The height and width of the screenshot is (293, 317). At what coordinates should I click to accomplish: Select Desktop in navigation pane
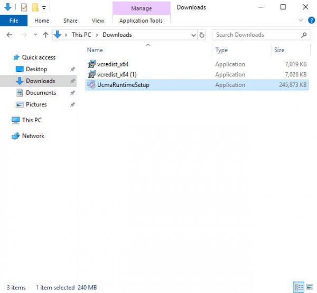click(x=36, y=69)
